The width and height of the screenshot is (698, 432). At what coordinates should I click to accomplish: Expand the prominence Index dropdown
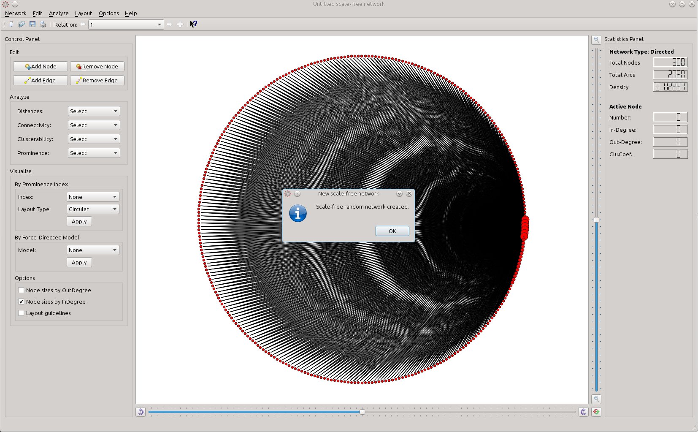[93, 197]
